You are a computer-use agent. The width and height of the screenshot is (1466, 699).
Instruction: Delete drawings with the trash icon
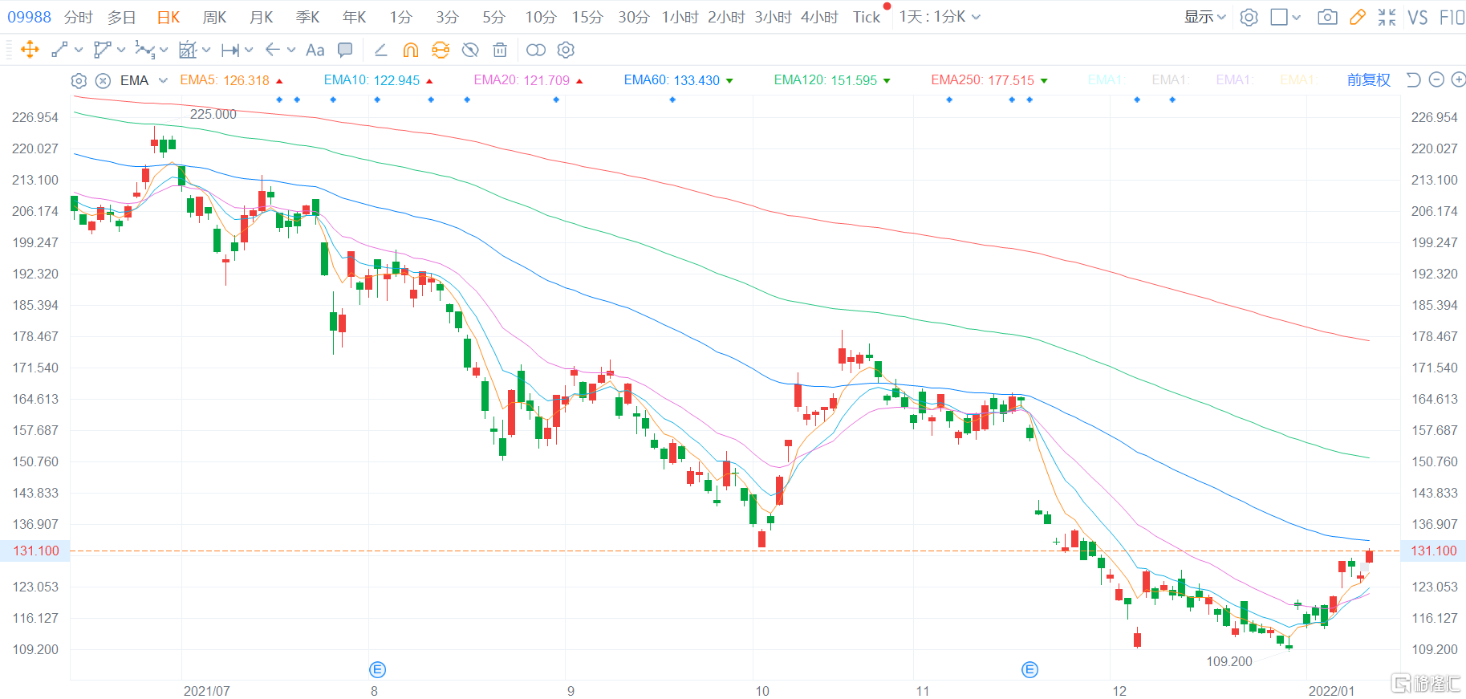pos(500,50)
